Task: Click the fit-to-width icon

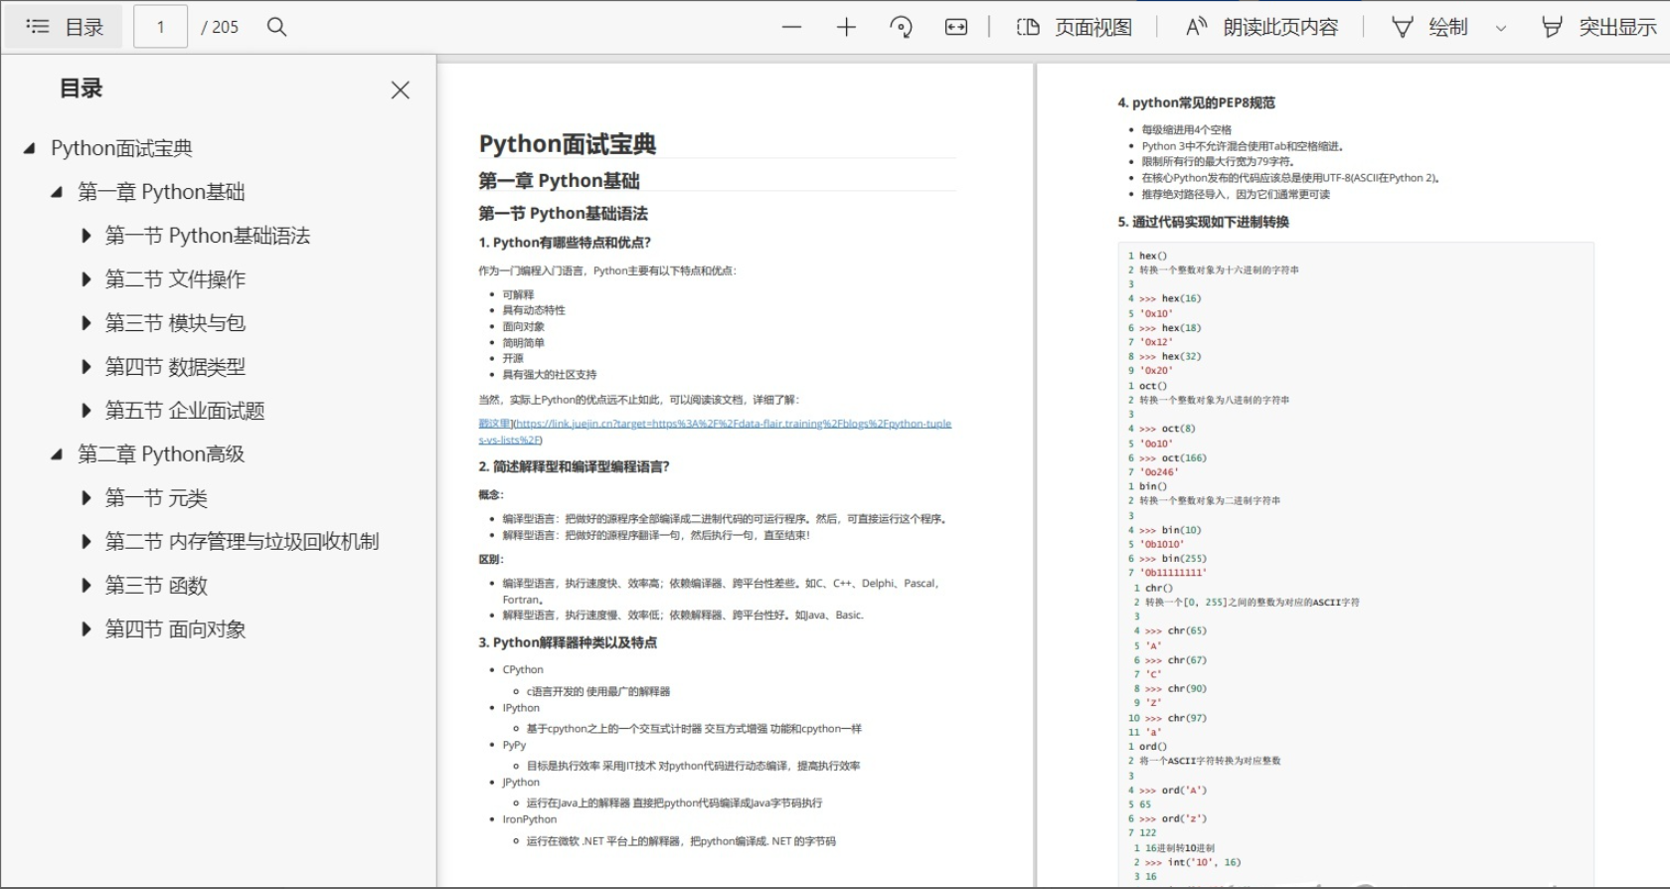Action: 956,27
